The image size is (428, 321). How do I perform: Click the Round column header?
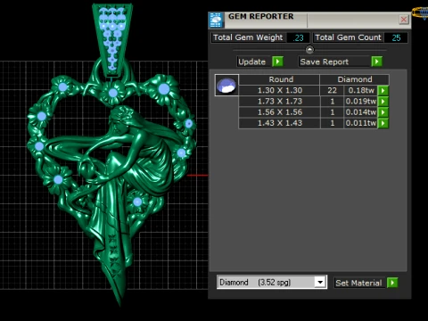[x=279, y=79]
